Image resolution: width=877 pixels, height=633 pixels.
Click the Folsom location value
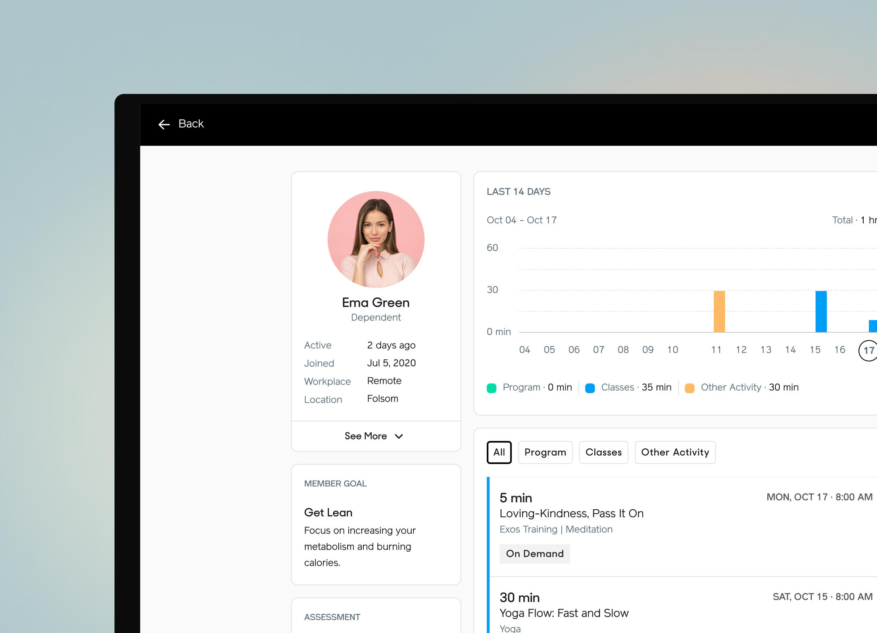383,398
